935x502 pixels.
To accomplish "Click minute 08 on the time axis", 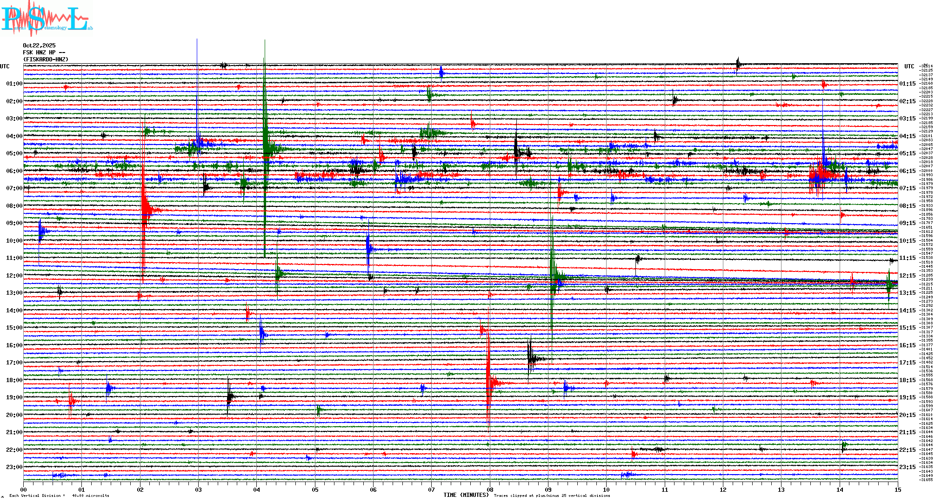I will point(490,489).
